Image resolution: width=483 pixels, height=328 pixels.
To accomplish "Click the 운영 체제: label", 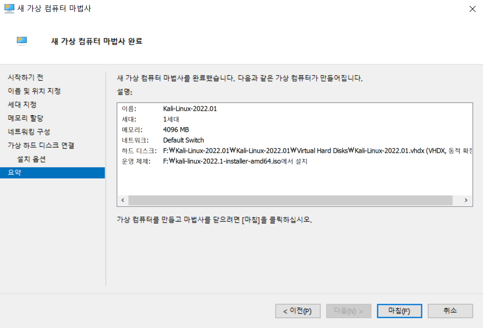I will [x=136, y=161].
